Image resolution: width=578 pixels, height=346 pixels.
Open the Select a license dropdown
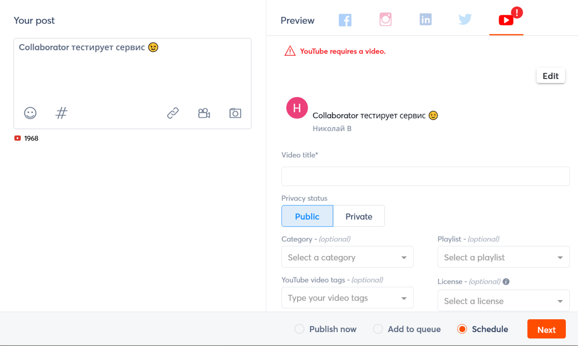tap(503, 301)
